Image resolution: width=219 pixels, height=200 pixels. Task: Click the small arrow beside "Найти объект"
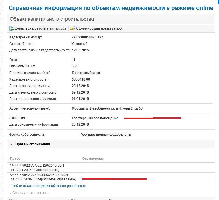click(x=10, y=186)
